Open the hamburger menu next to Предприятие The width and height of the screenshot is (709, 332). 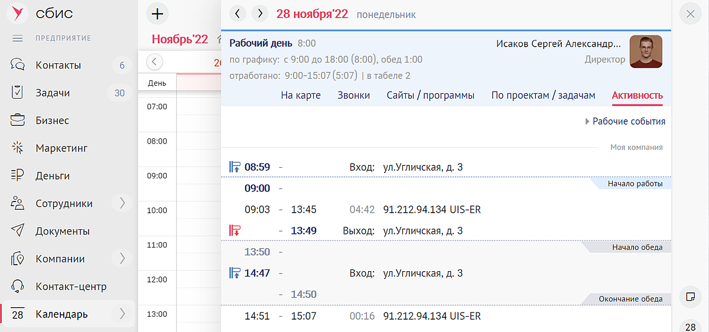(17, 38)
